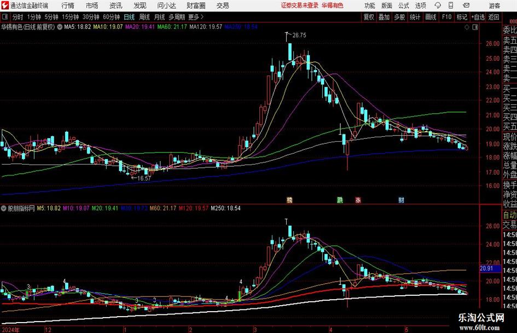
Task: Open the 发现 menu
Action: point(140,5)
